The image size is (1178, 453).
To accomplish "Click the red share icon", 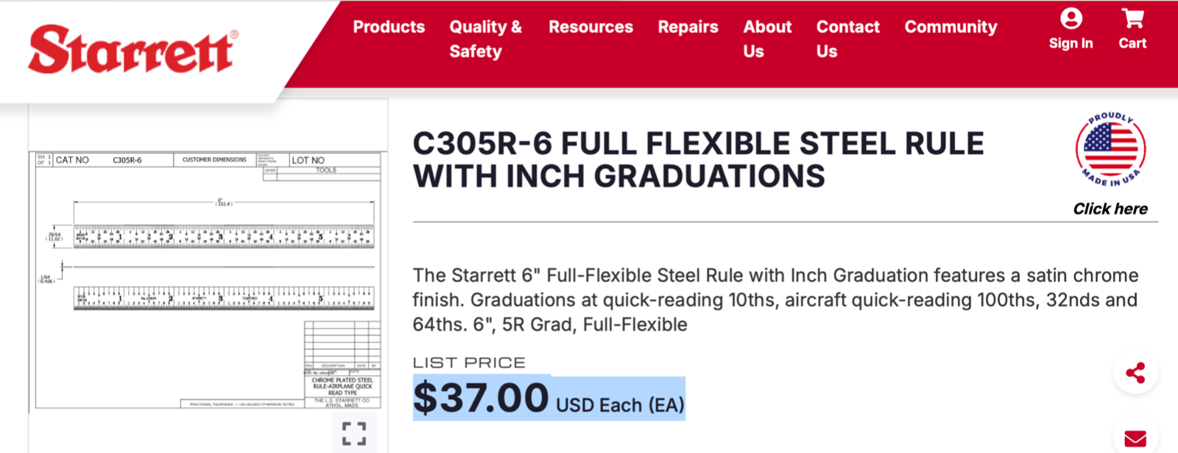I will [x=1135, y=373].
